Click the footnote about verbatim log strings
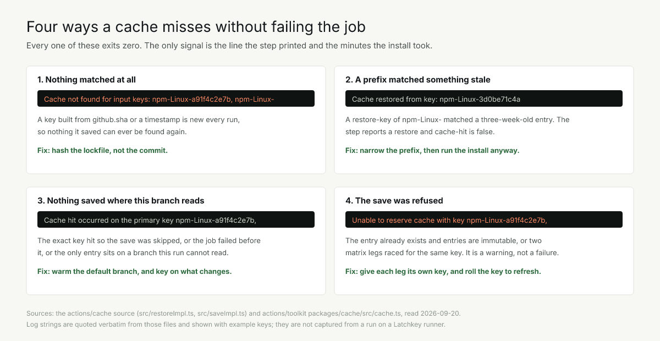The height and width of the screenshot is (341, 660). coord(235,324)
